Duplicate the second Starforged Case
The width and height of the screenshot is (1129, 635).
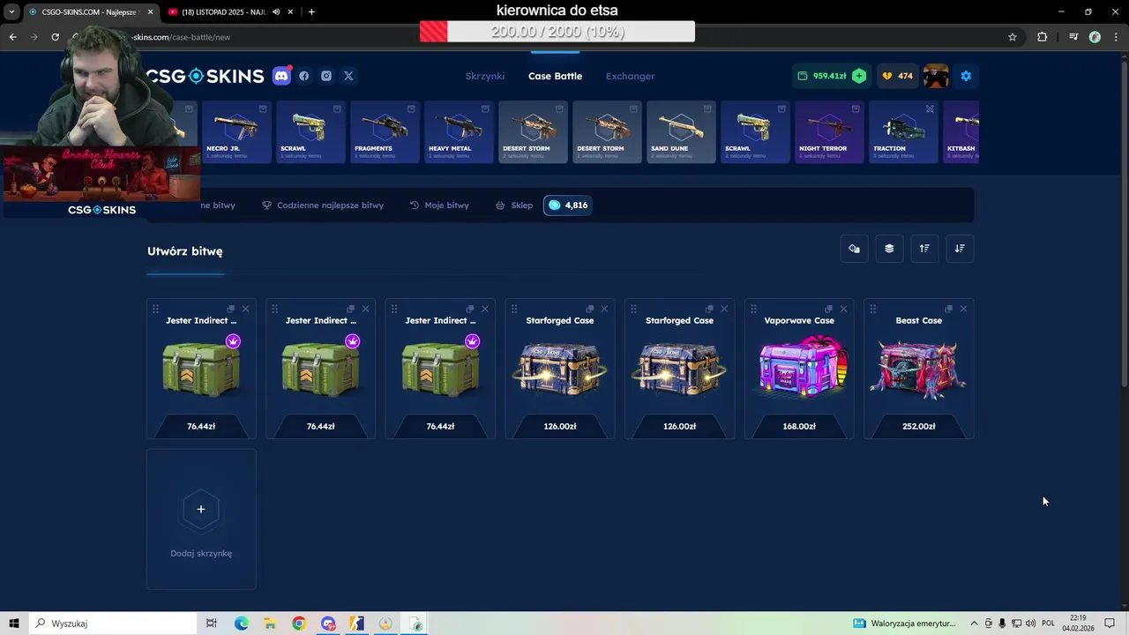[710, 309]
